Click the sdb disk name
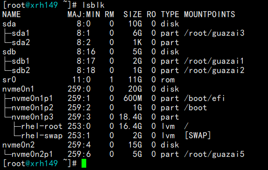The width and height of the screenshot is (268, 170). (9, 52)
